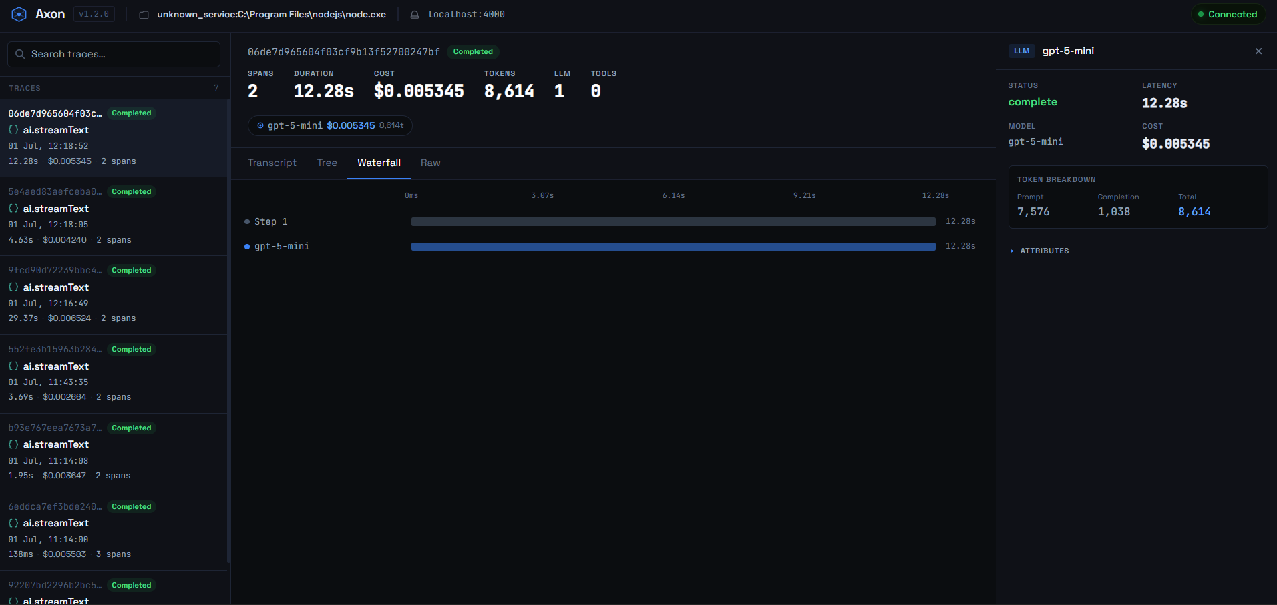Click the service window icon before node.exe path

point(144,15)
